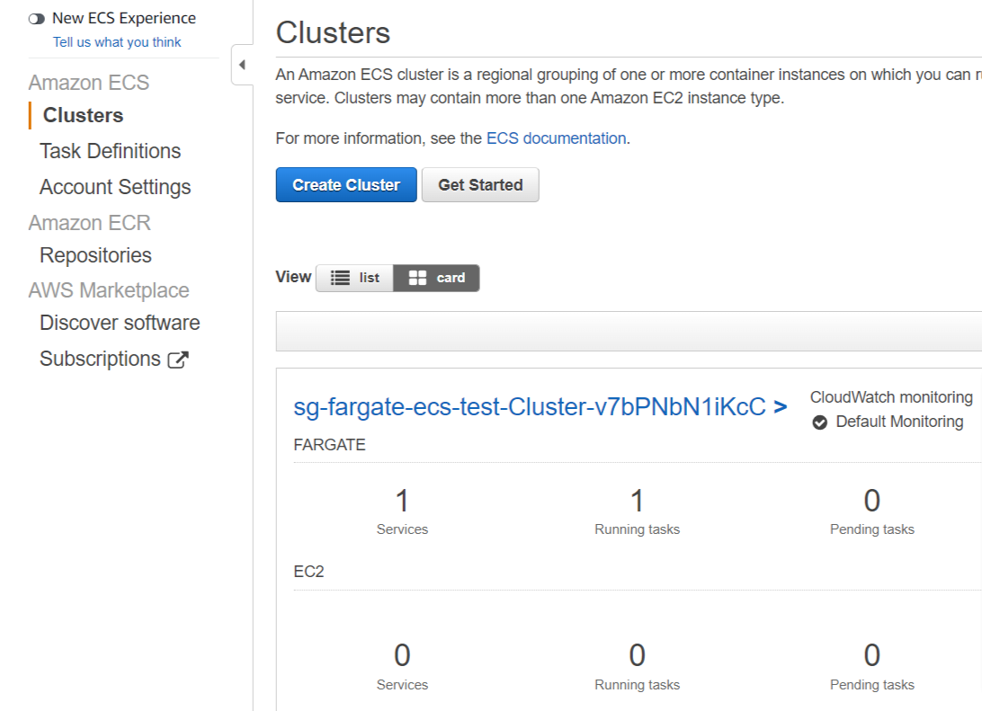Image resolution: width=982 pixels, height=711 pixels.
Task: Click the FARGATE section label
Action: pyautogui.click(x=329, y=445)
